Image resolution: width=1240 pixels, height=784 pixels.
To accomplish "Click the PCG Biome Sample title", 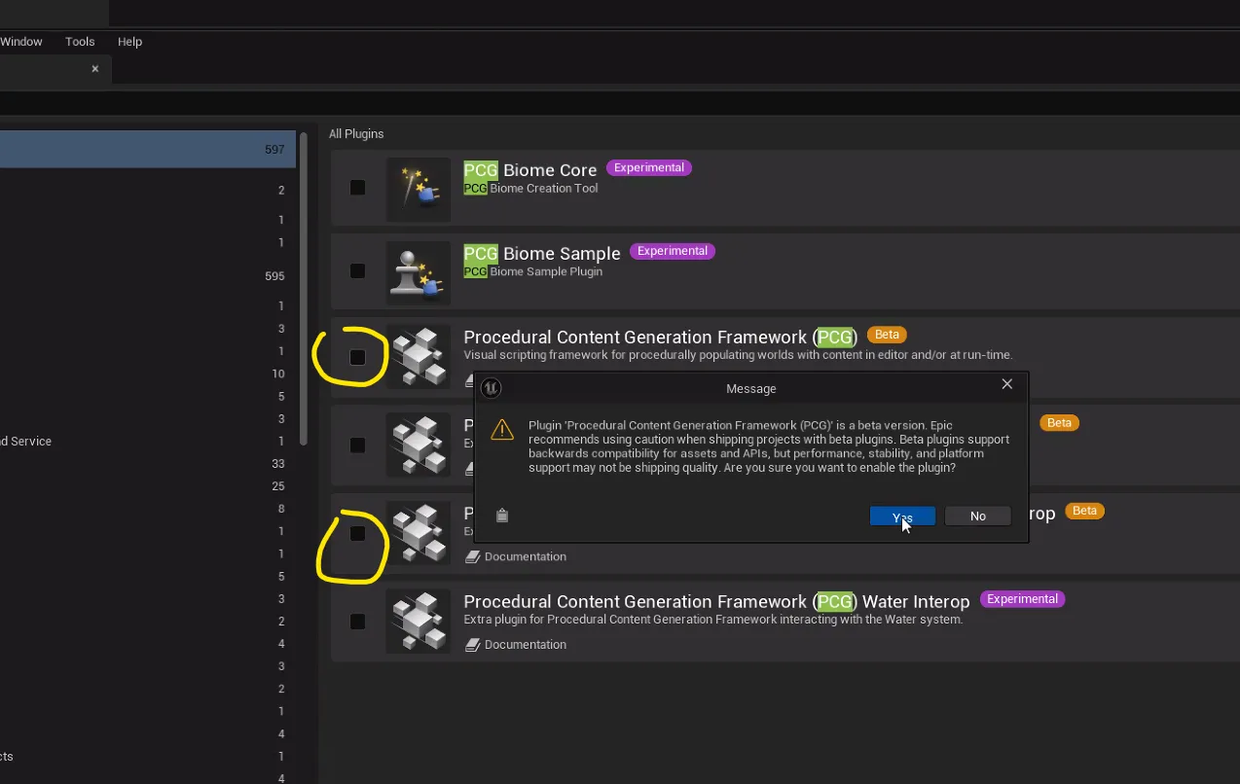I will [541, 254].
